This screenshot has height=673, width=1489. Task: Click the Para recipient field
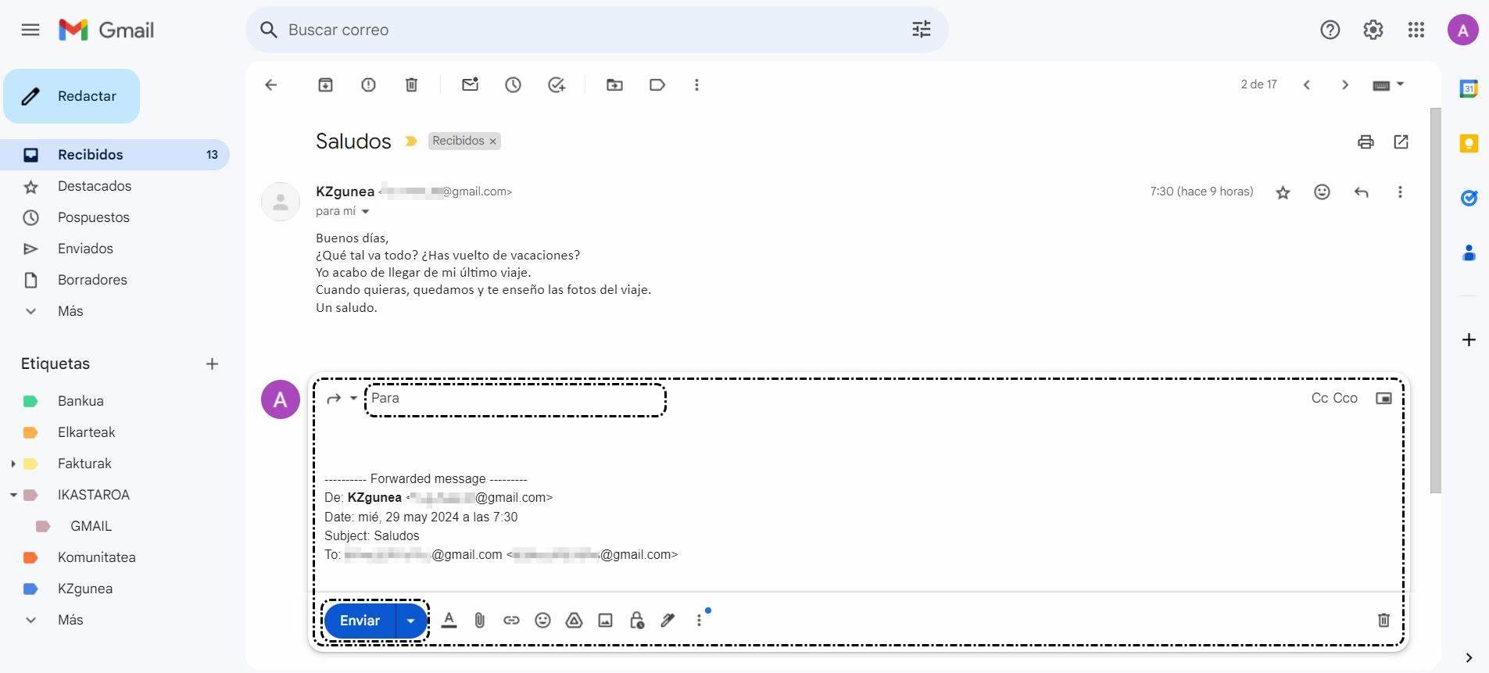coord(515,399)
